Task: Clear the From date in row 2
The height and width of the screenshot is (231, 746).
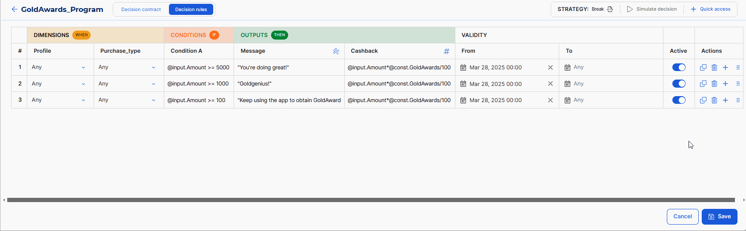Action: point(550,84)
